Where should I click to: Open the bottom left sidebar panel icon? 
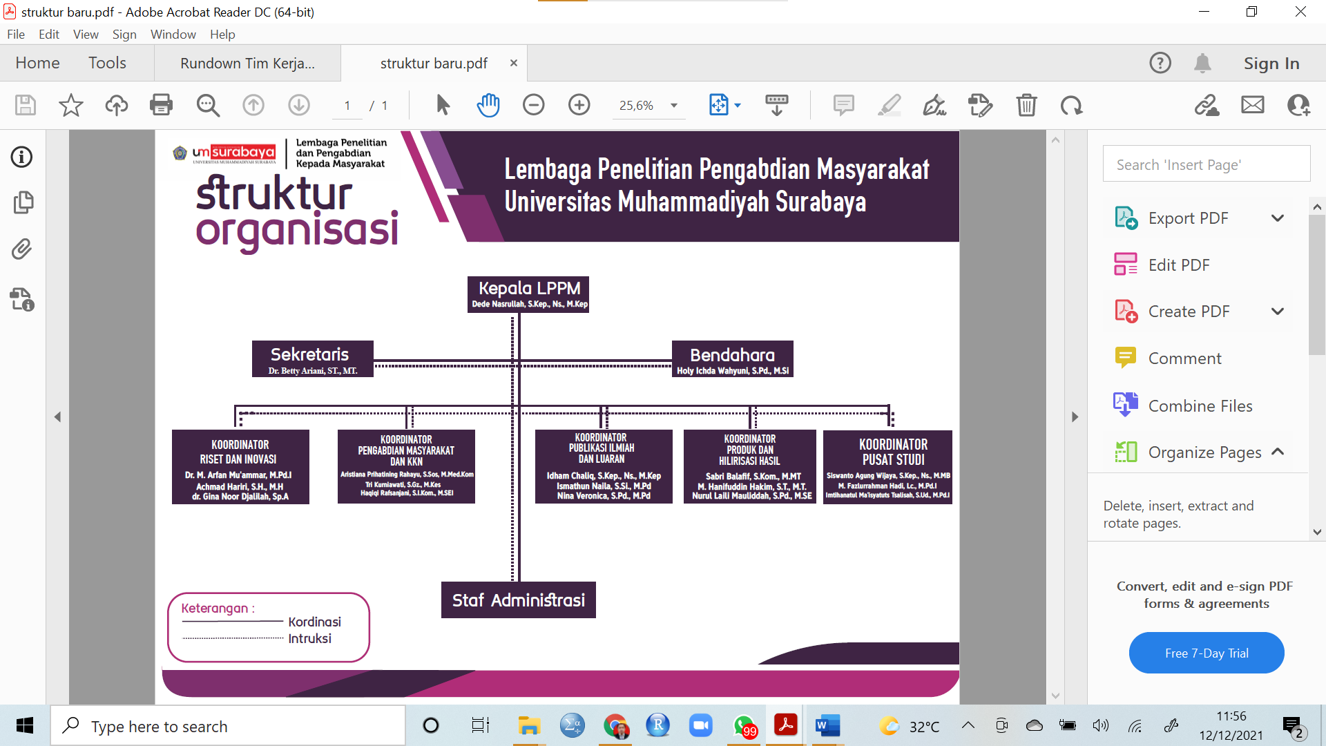22,299
